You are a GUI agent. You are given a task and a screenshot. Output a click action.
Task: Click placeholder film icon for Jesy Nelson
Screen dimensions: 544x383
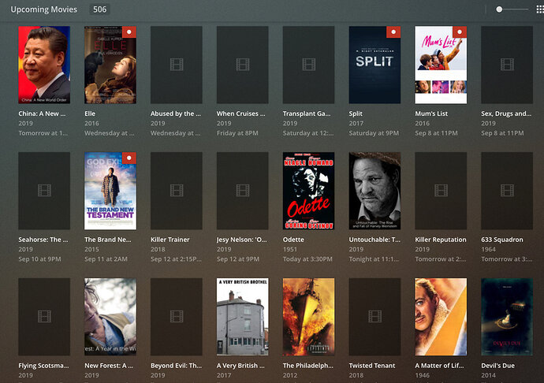click(x=243, y=191)
